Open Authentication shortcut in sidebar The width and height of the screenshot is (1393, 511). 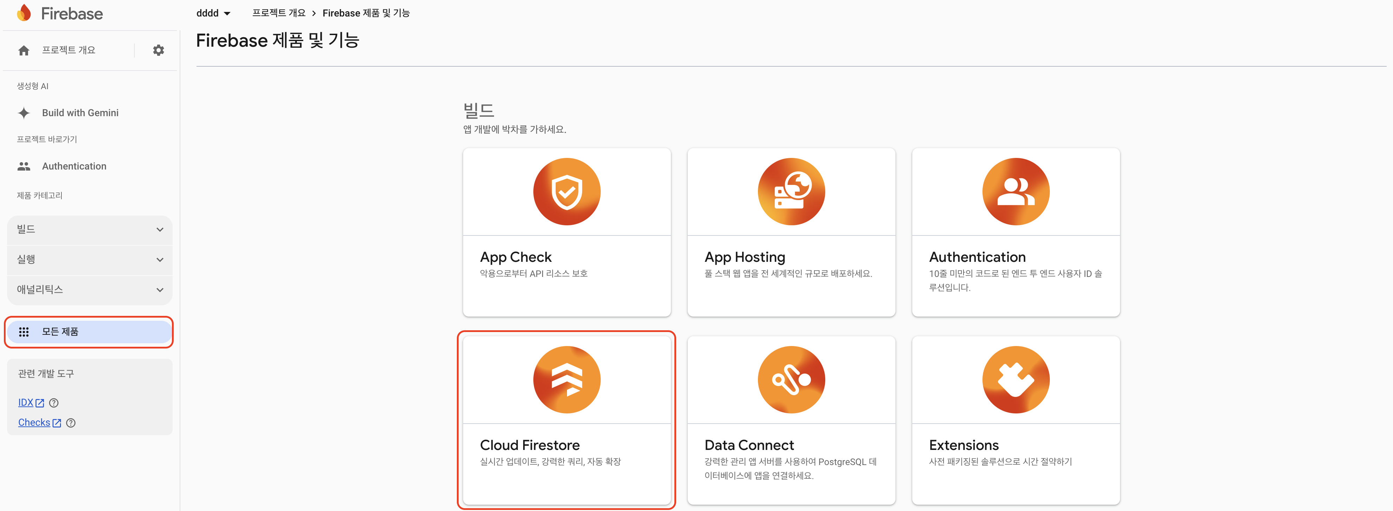[x=74, y=167]
